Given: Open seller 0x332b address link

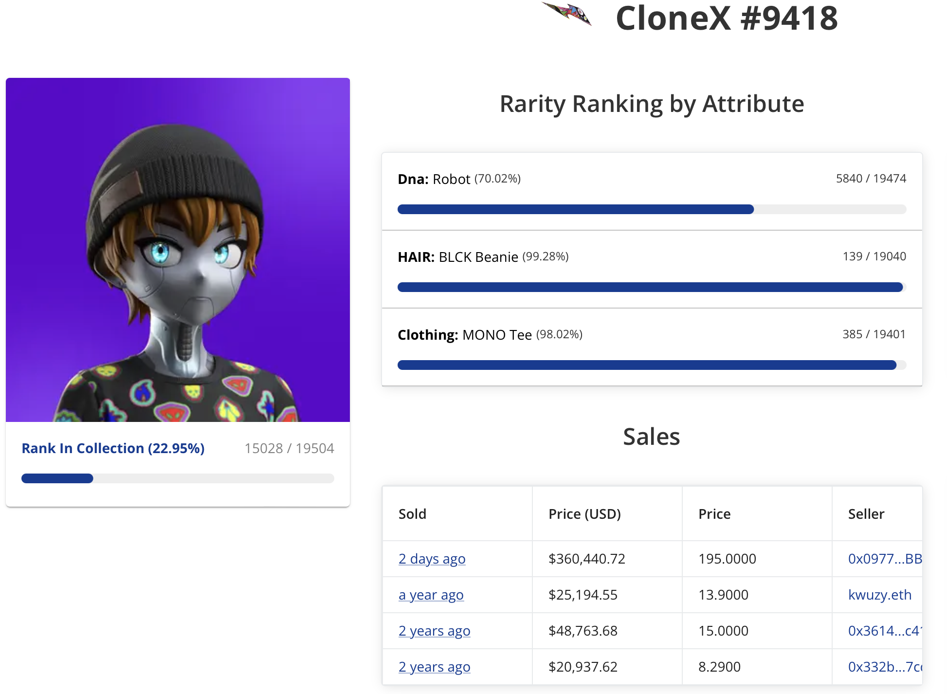Looking at the screenshot, I should pos(884,667).
